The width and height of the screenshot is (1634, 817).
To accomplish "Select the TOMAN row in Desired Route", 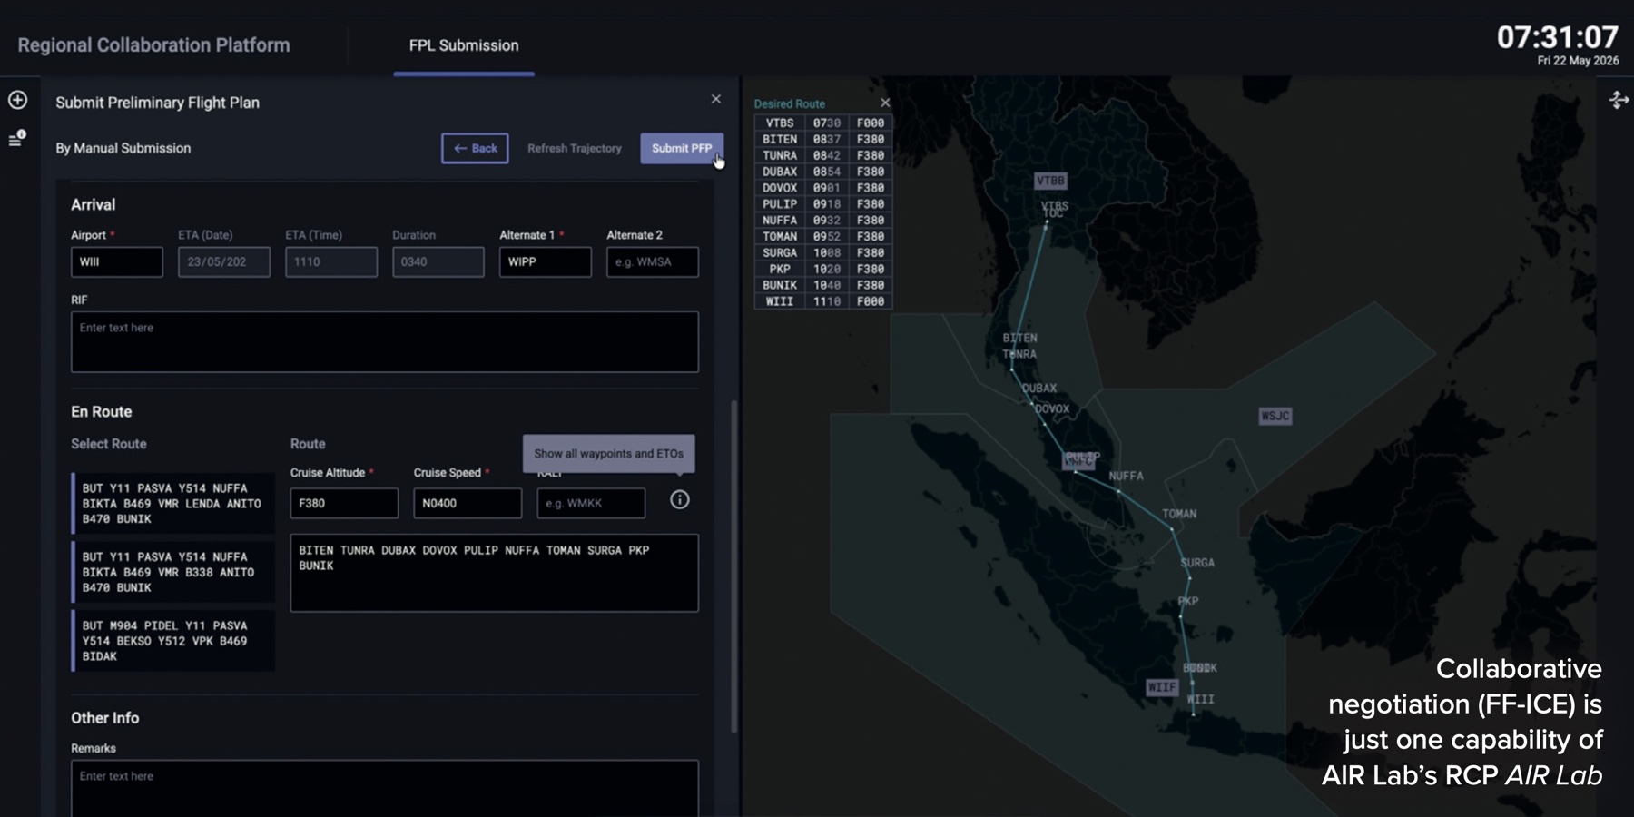I will [823, 236].
